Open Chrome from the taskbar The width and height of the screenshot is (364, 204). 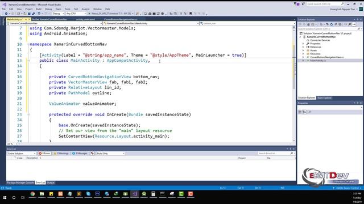point(32,194)
